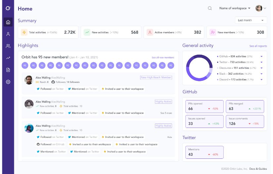Click the New activities trend icon

pyautogui.click(x=87, y=32)
